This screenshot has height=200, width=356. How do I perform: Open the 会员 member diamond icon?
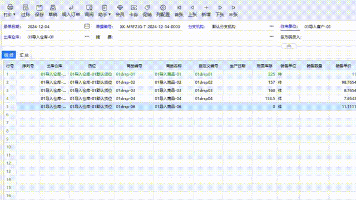pos(120,11)
